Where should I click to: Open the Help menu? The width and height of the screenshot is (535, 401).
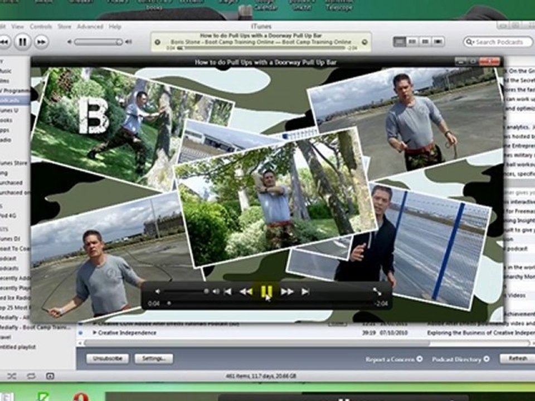coord(115,26)
